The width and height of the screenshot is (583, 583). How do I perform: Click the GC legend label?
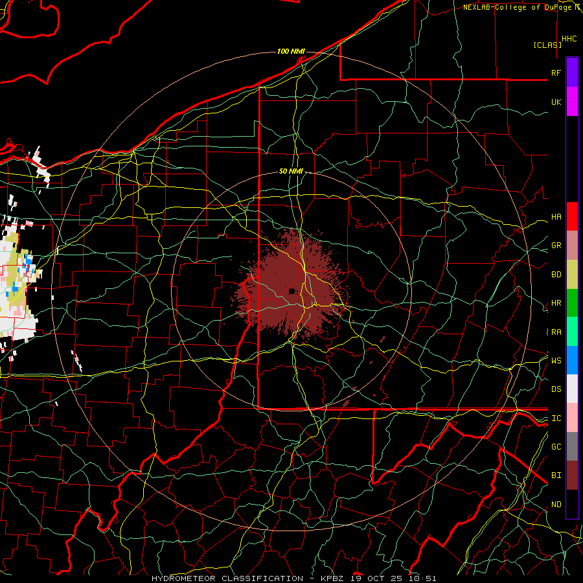(x=556, y=447)
